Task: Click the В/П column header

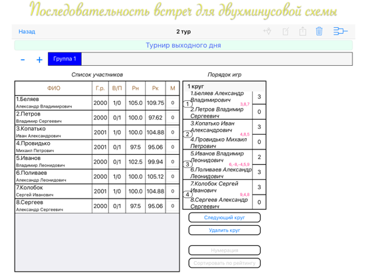Action: (117, 88)
